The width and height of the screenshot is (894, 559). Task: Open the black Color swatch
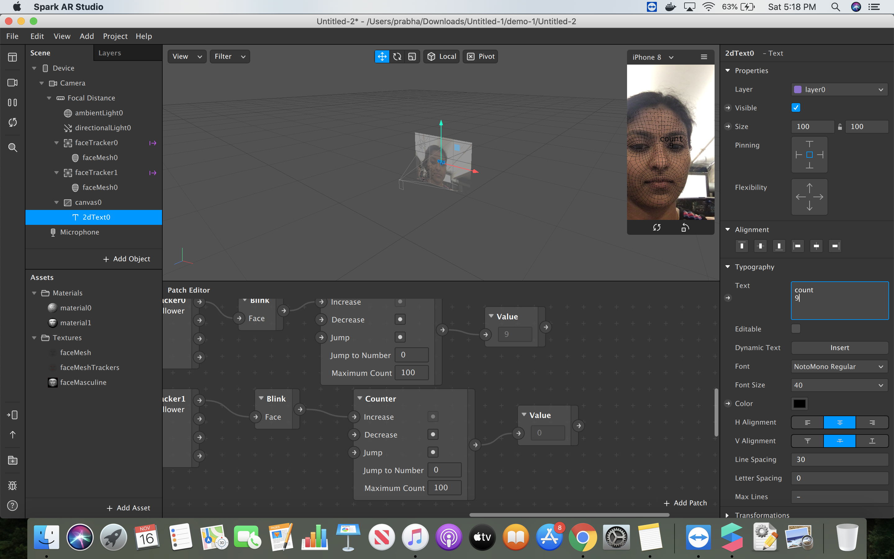tap(799, 403)
